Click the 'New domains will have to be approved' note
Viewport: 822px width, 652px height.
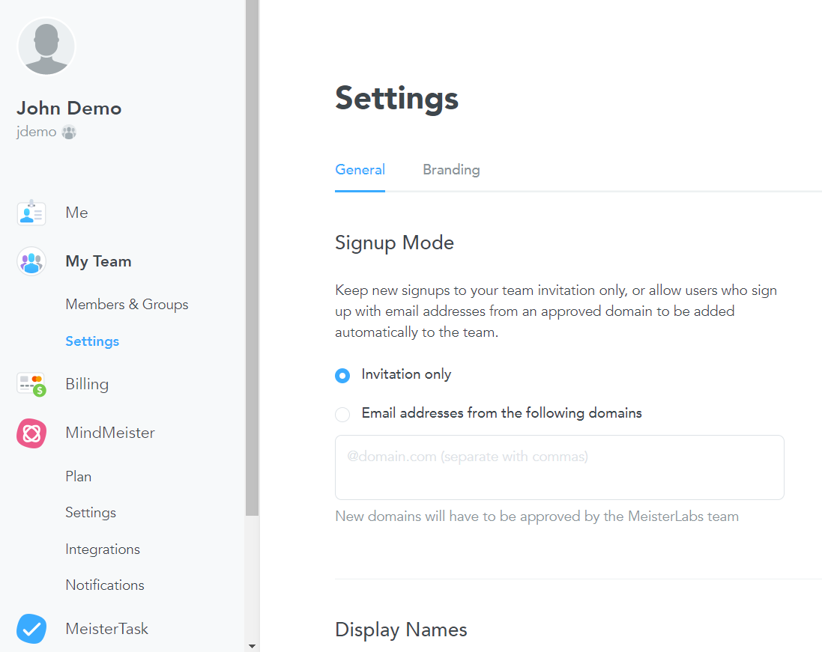click(537, 517)
